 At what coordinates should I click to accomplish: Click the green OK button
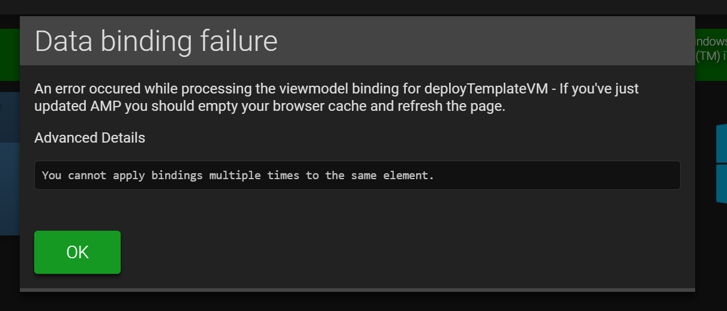coord(77,252)
